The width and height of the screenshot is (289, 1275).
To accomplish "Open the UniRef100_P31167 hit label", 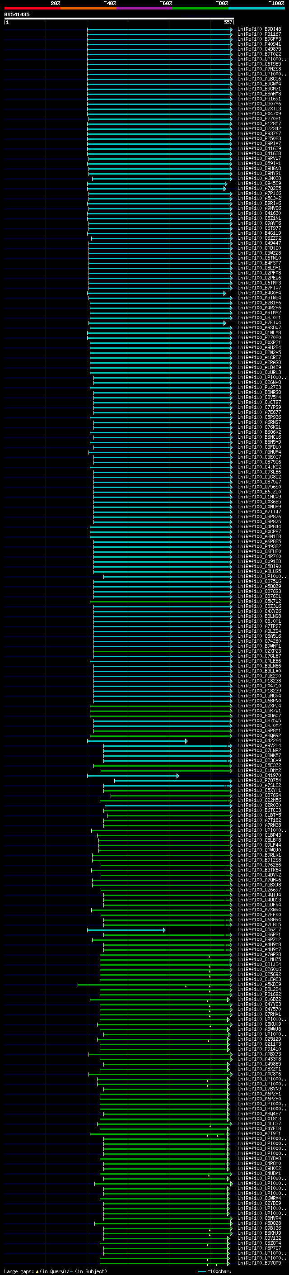I will [x=259, y=34].
